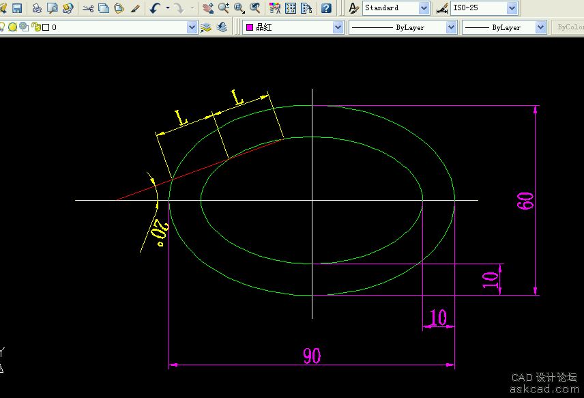Screen dimensions: 584x398
Task: Expand the Redo history arrow
Action: 192,8
